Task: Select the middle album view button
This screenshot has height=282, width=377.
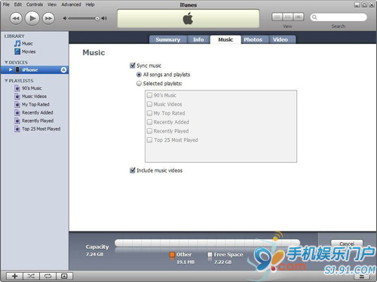Action: click(288, 17)
